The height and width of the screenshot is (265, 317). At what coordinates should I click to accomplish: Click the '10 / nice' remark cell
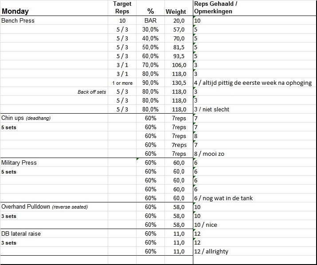click(x=206, y=225)
